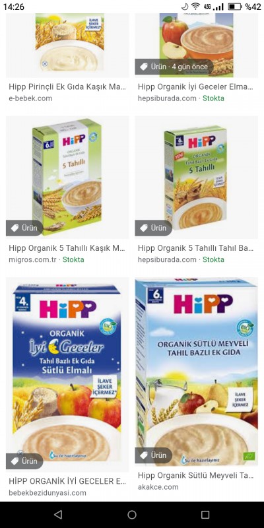264x528 pixels.
Task: Tap the Ürün tag on Sütlü Meyveli box
Action: click(153, 455)
